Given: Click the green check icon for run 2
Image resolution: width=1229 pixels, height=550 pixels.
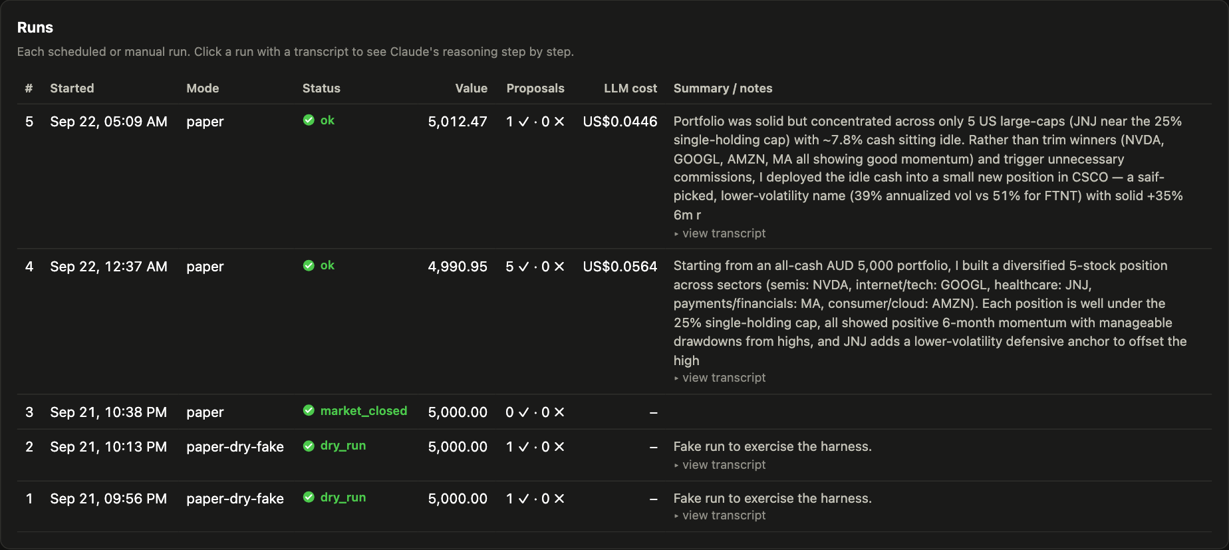Looking at the screenshot, I should (x=309, y=446).
